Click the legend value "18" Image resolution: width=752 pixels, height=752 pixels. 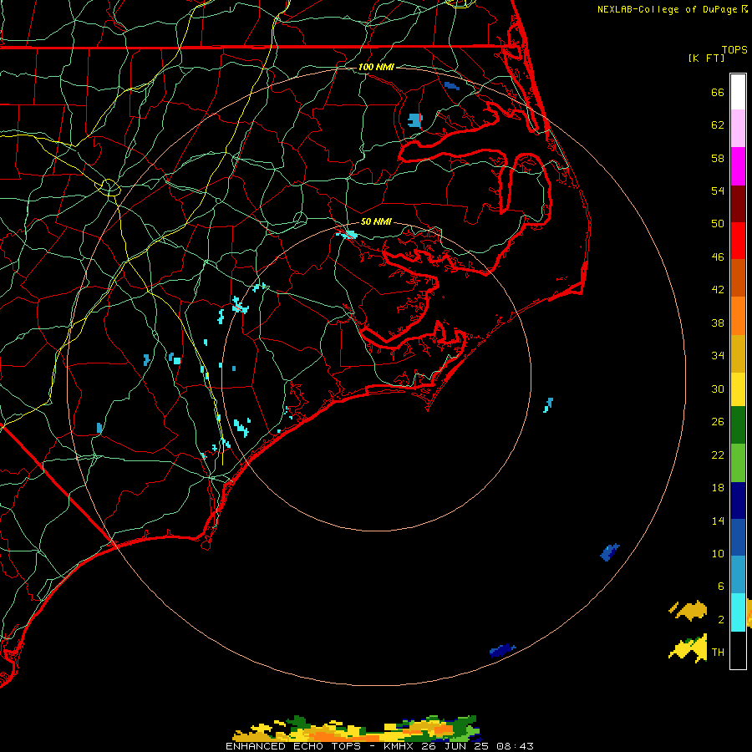[x=718, y=488]
